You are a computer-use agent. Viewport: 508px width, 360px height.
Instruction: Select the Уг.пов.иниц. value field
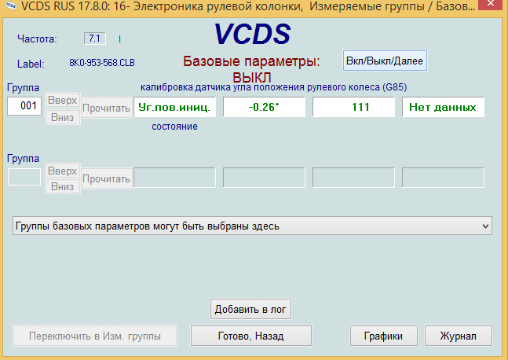174,107
